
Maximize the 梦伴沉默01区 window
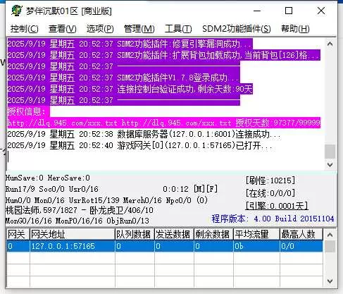tap(289, 11)
